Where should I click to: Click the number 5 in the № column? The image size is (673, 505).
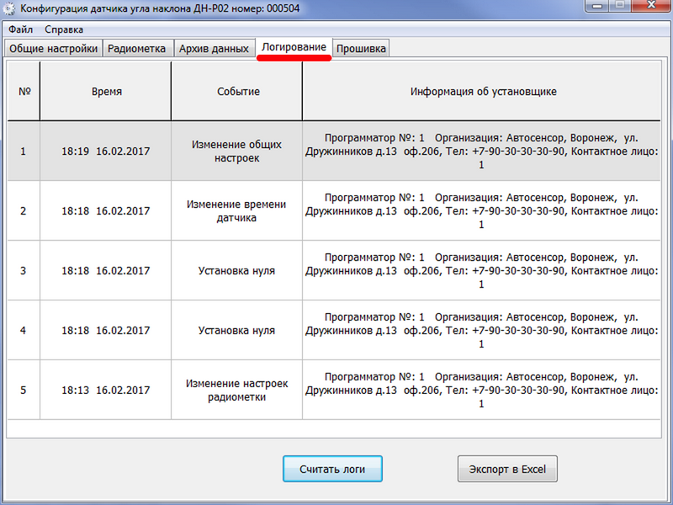point(24,390)
